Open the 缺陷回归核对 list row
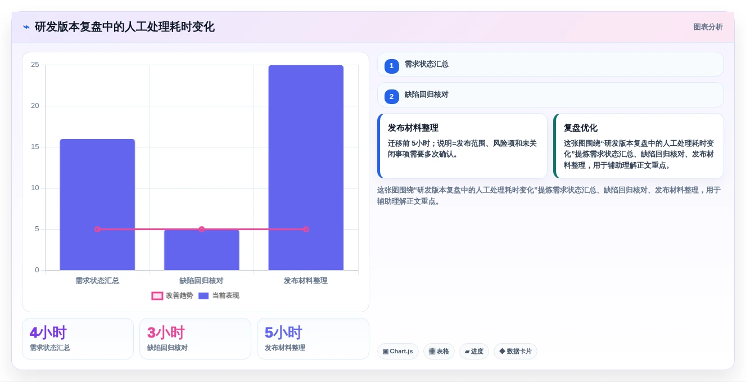This screenshot has width=746, height=382. [550, 95]
